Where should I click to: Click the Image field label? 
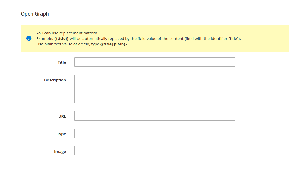(60, 152)
